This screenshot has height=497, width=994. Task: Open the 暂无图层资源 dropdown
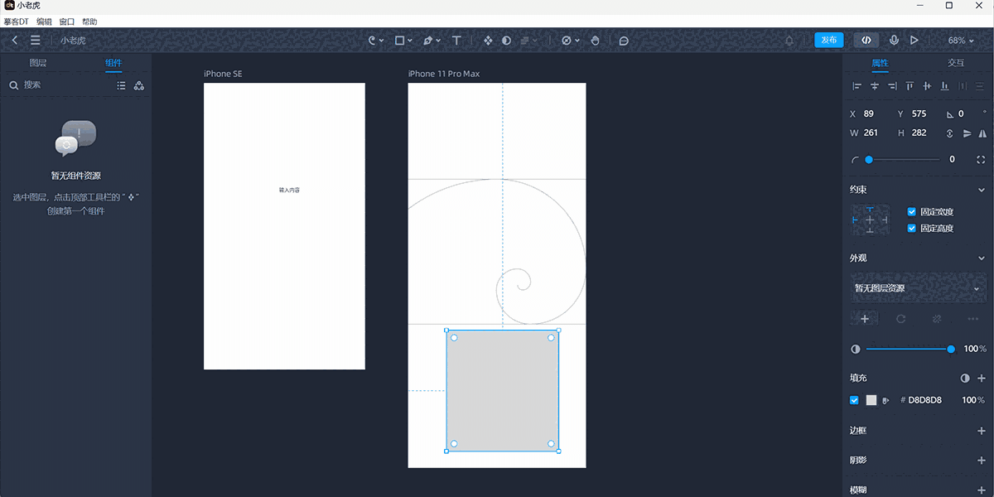click(918, 288)
